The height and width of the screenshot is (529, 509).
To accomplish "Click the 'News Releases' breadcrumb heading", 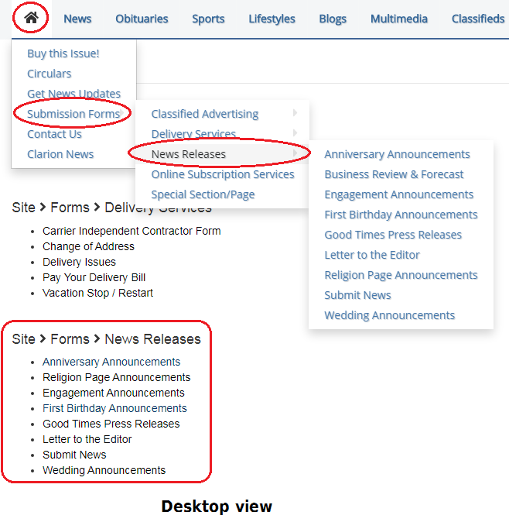I will [152, 339].
